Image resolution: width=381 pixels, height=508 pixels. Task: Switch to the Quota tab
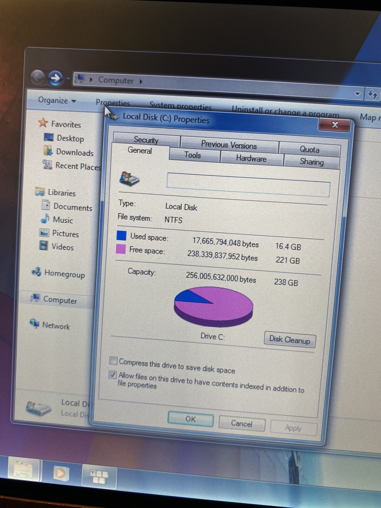pos(310,149)
